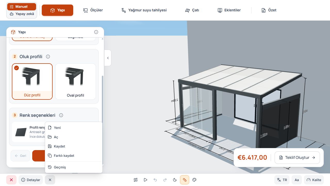The height and width of the screenshot is (186, 330).
Task: Open the TR language selector
Action: point(282,180)
